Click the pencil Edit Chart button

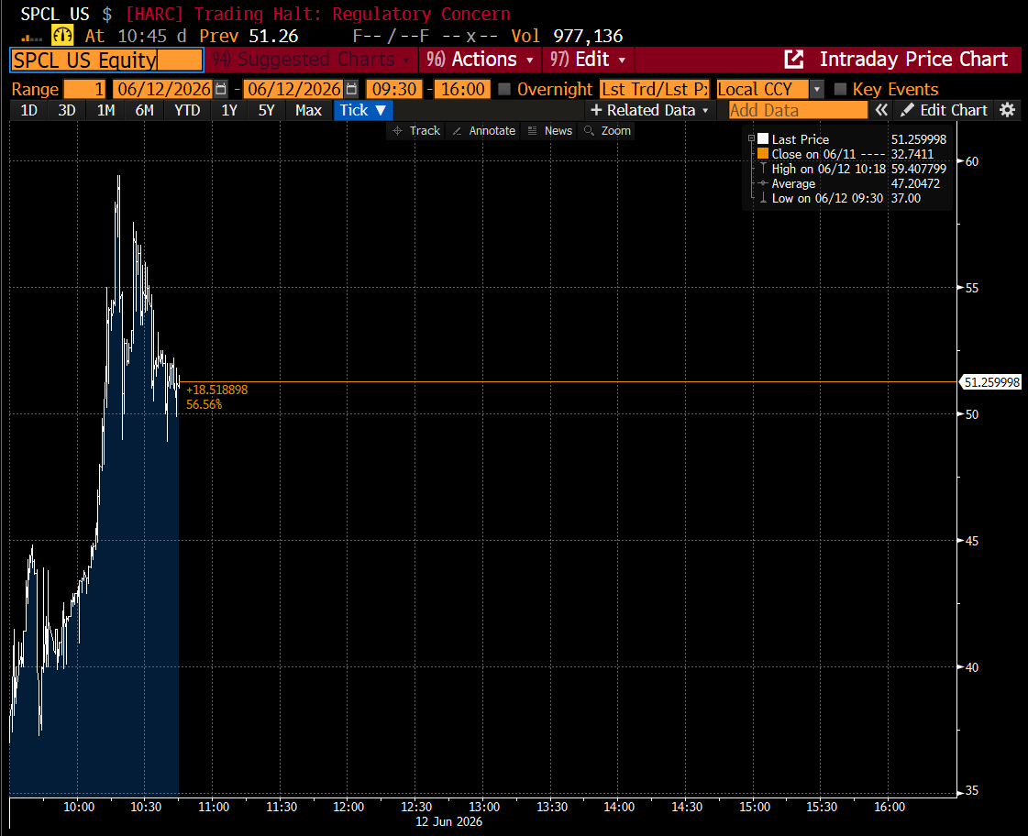point(944,110)
